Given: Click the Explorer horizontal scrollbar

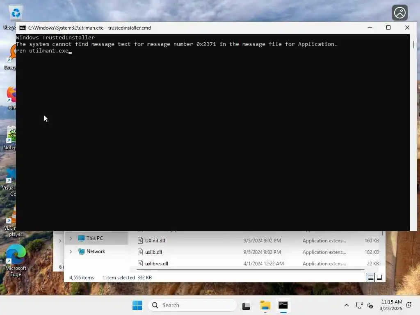Looking at the screenshot, I should coord(251,269).
